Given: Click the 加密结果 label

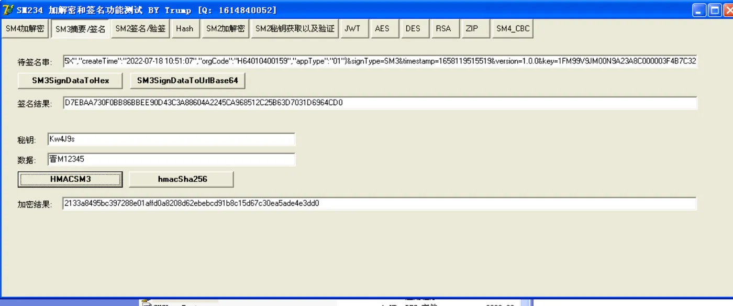Looking at the screenshot, I should (x=35, y=204).
